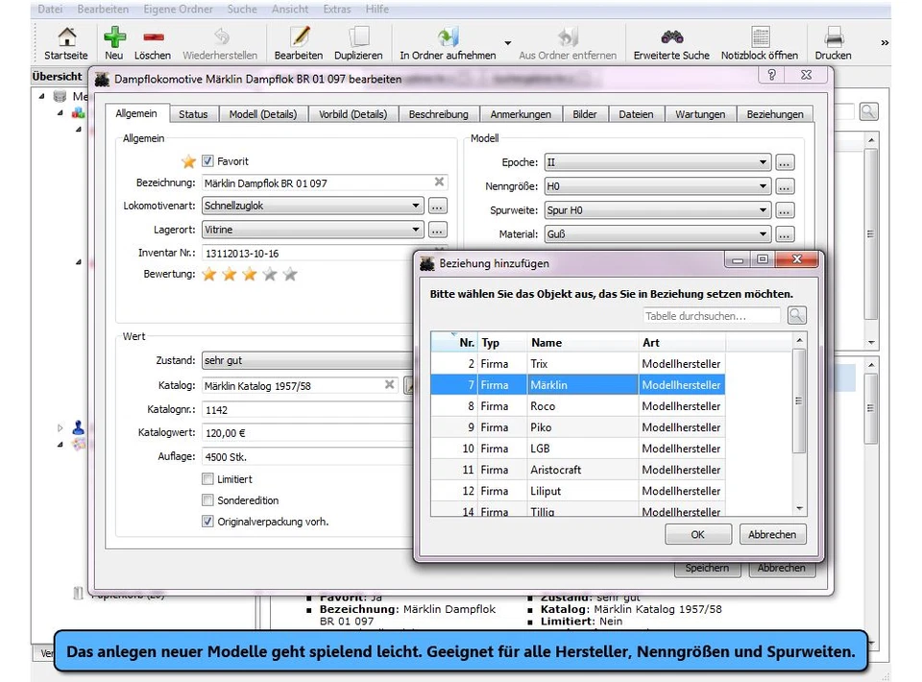Click the search magnifier in Beziehung dialog
Screen dimensions: 922x682
796,316
